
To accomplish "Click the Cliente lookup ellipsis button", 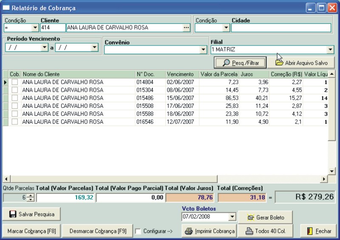I will coord(186,28).
